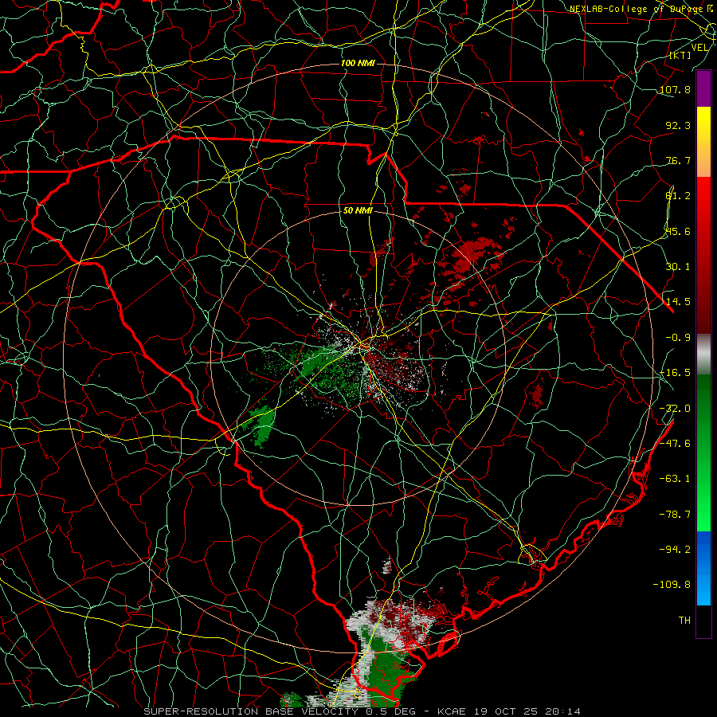Screen dimensions: 717x717
Task: Click the -78.7 velocity scale value
Action: tap(675, 515)
